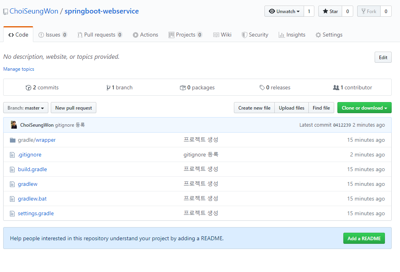Click the file icon next to gradlew.bat

12,199
